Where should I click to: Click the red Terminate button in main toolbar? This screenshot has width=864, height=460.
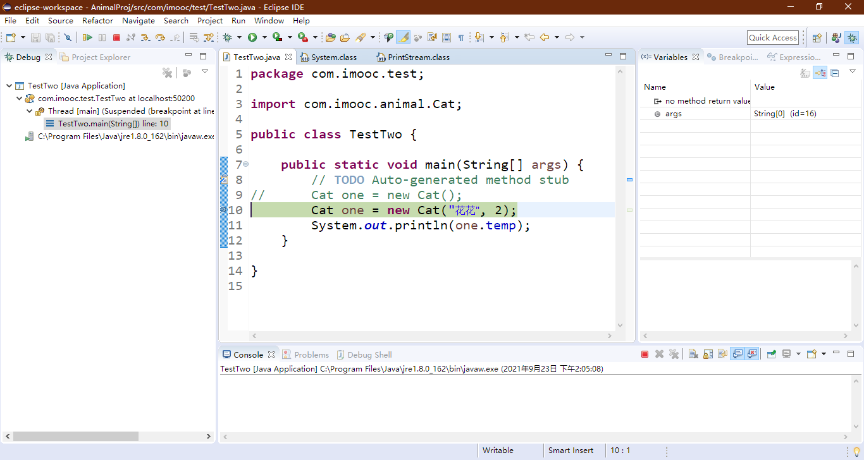pyautogui.click(x=116, y=38)
